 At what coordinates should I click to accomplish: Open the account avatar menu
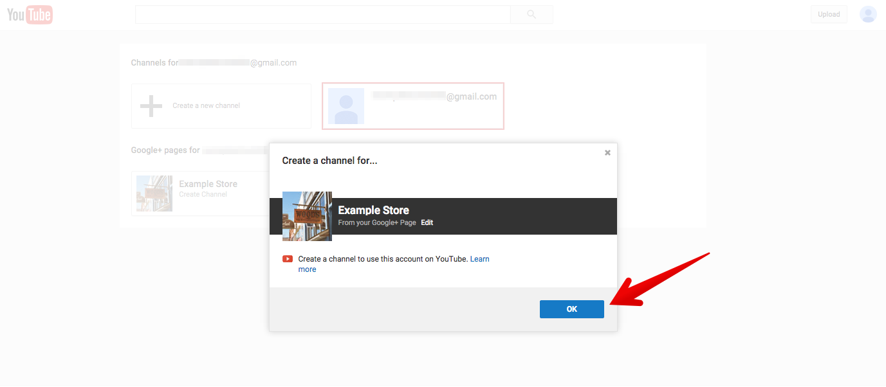coord(868,14)
